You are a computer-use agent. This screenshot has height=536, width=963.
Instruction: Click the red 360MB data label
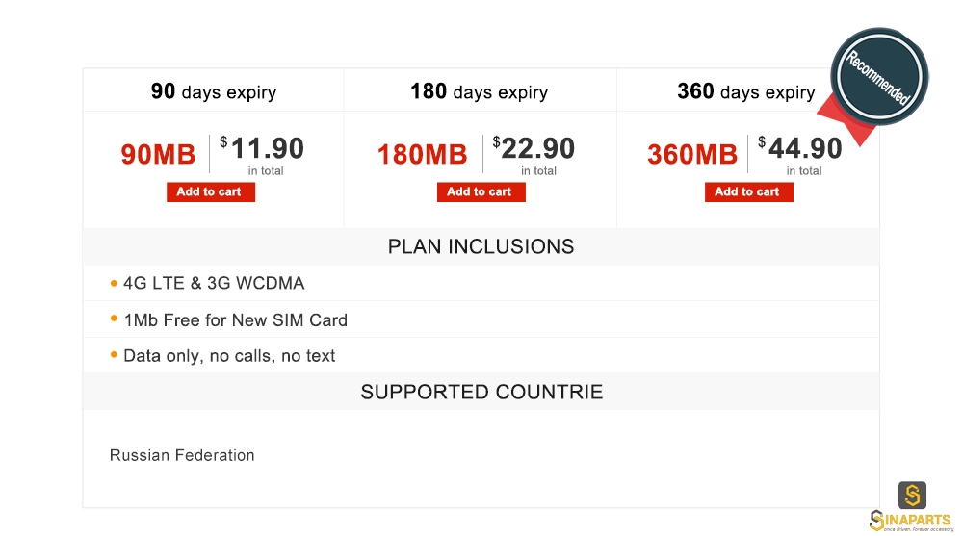(692, 154)
